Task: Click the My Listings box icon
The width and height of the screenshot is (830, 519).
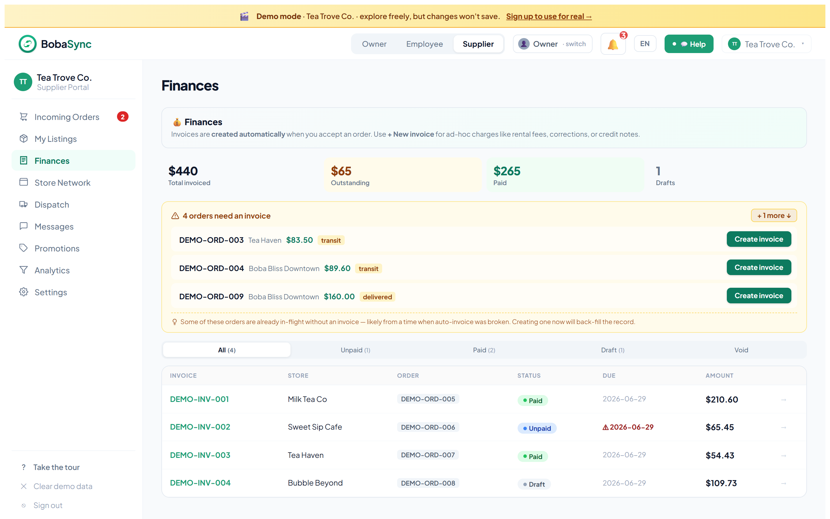Action: point(23,139)
